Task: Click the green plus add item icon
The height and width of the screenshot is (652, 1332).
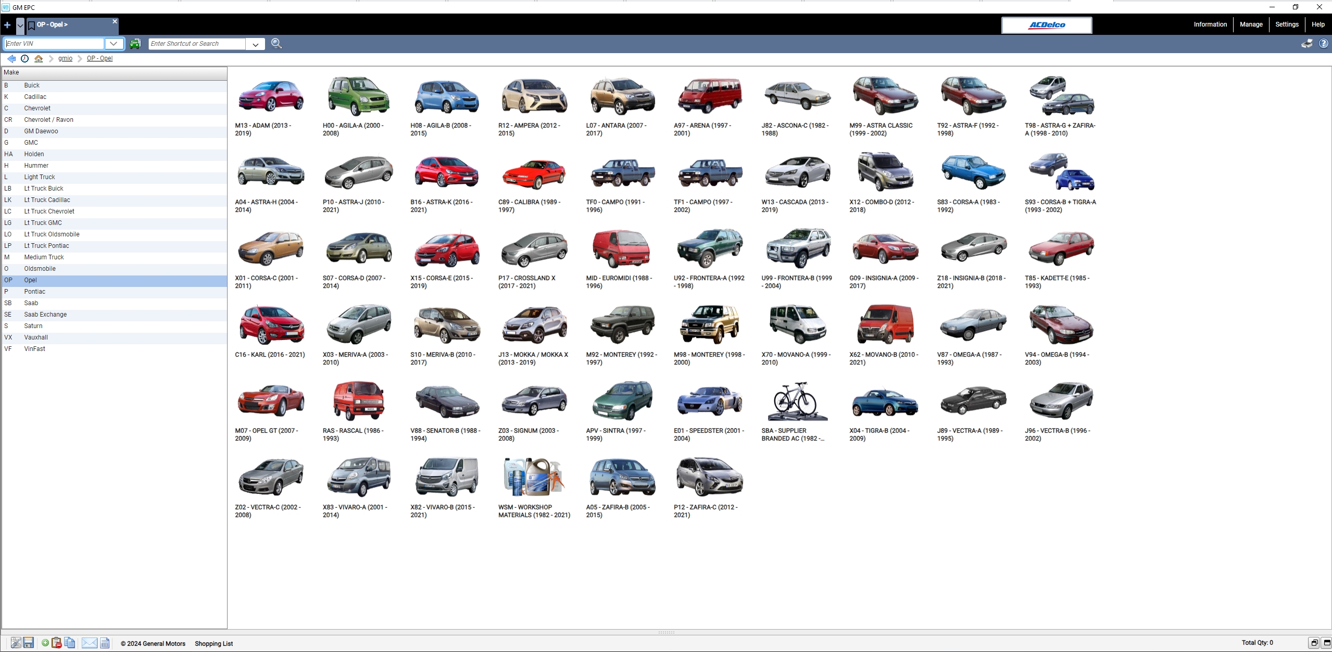Action: coord(45,643)
